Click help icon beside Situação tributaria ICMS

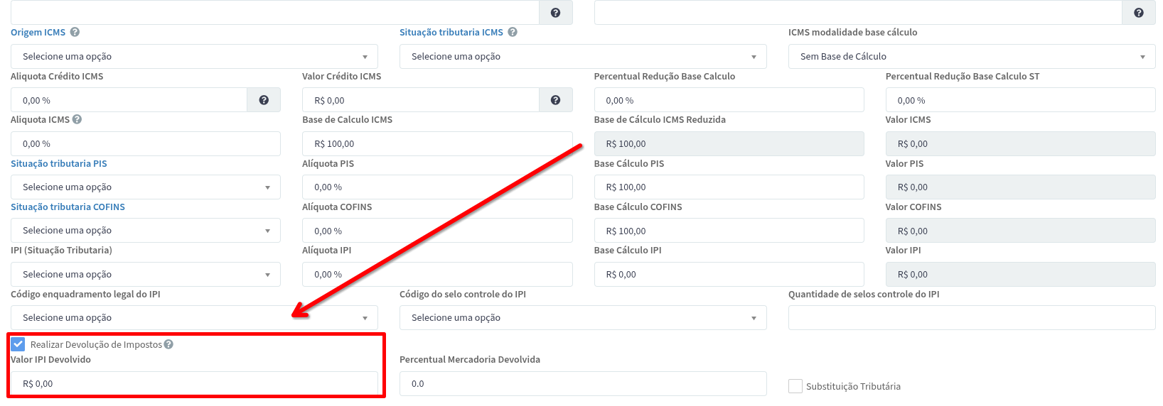coord(513,32)
